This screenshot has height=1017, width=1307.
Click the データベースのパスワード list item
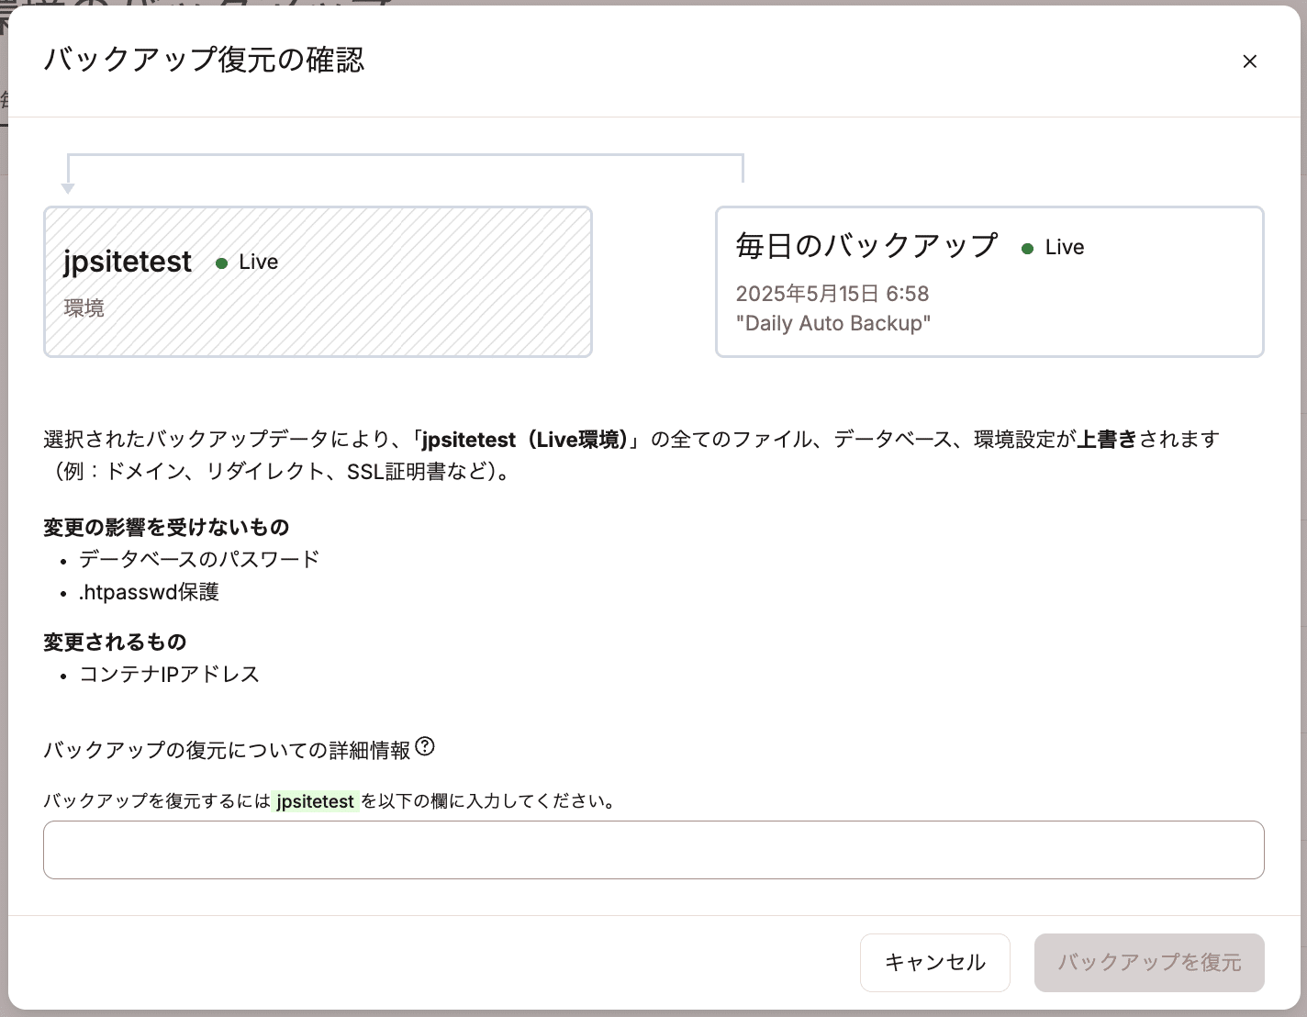199,559
